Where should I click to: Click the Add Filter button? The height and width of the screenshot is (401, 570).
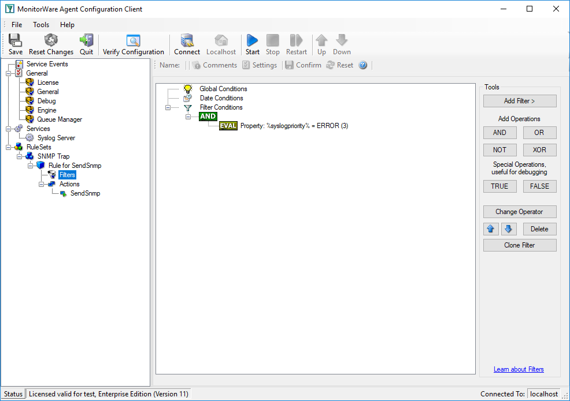(519, 100)
